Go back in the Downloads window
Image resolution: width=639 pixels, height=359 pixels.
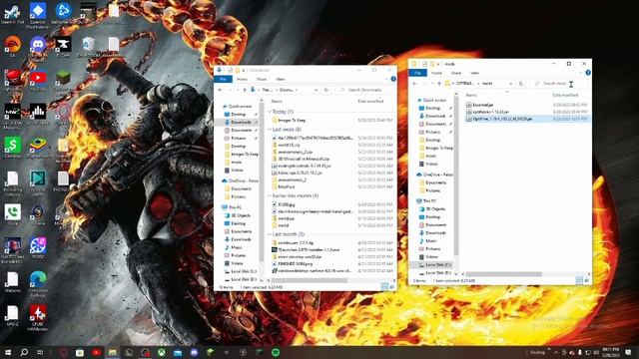221,90
